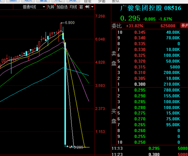Click buy volume 780.00K at 0.295
Screen dimensions: 188x156
coord(172,90)
